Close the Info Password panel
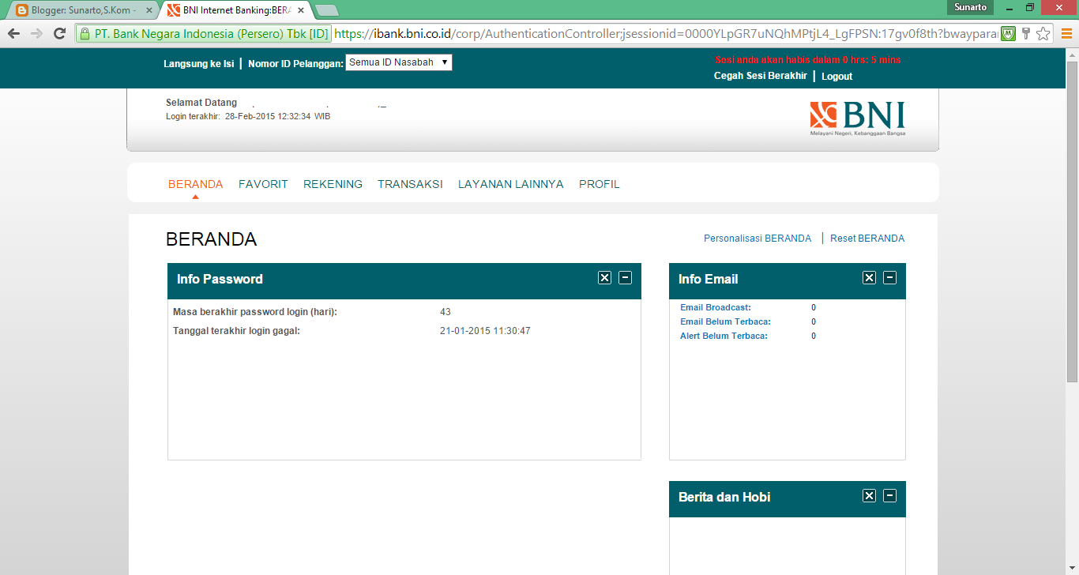Image resolution: width=1079 pixels, height=575 pixels. tap(604, 277)
